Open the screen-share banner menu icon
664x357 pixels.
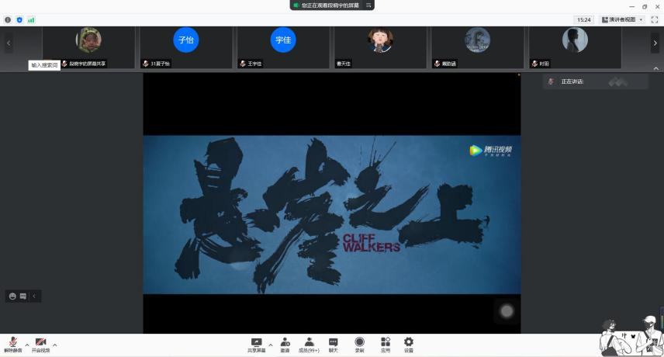tap(369, 5)
